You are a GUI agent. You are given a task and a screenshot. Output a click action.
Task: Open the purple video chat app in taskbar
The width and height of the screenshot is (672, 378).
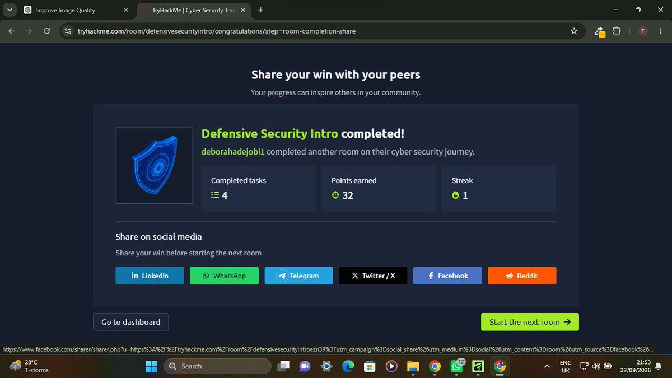point(305,366)
